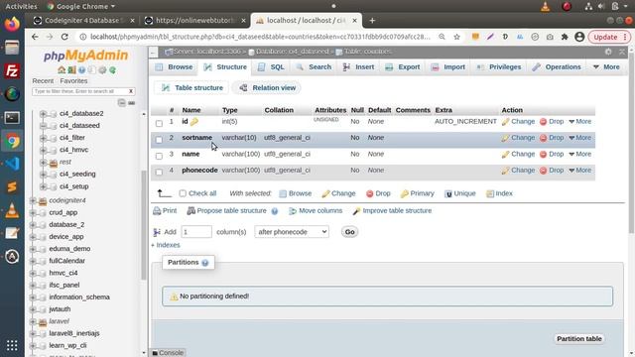This screenshot has width=635, height=357.
Task: Open Terminal from dock
Action: pos(12,118)
